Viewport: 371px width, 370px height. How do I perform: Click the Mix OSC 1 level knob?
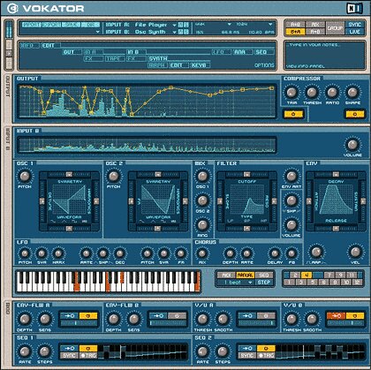pyautogui.click(x=202, y=177)
